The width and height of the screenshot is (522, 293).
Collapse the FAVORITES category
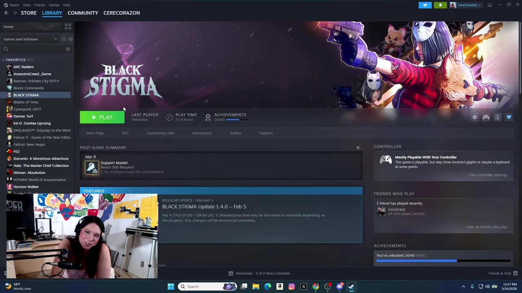[4, 60]
